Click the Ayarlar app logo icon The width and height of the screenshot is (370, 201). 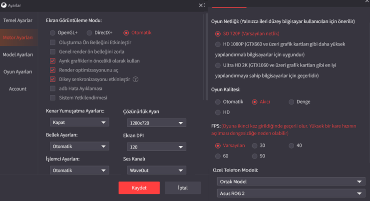point(4,5)
